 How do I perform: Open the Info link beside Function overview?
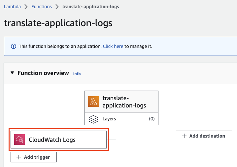click(x=77, y=74)
